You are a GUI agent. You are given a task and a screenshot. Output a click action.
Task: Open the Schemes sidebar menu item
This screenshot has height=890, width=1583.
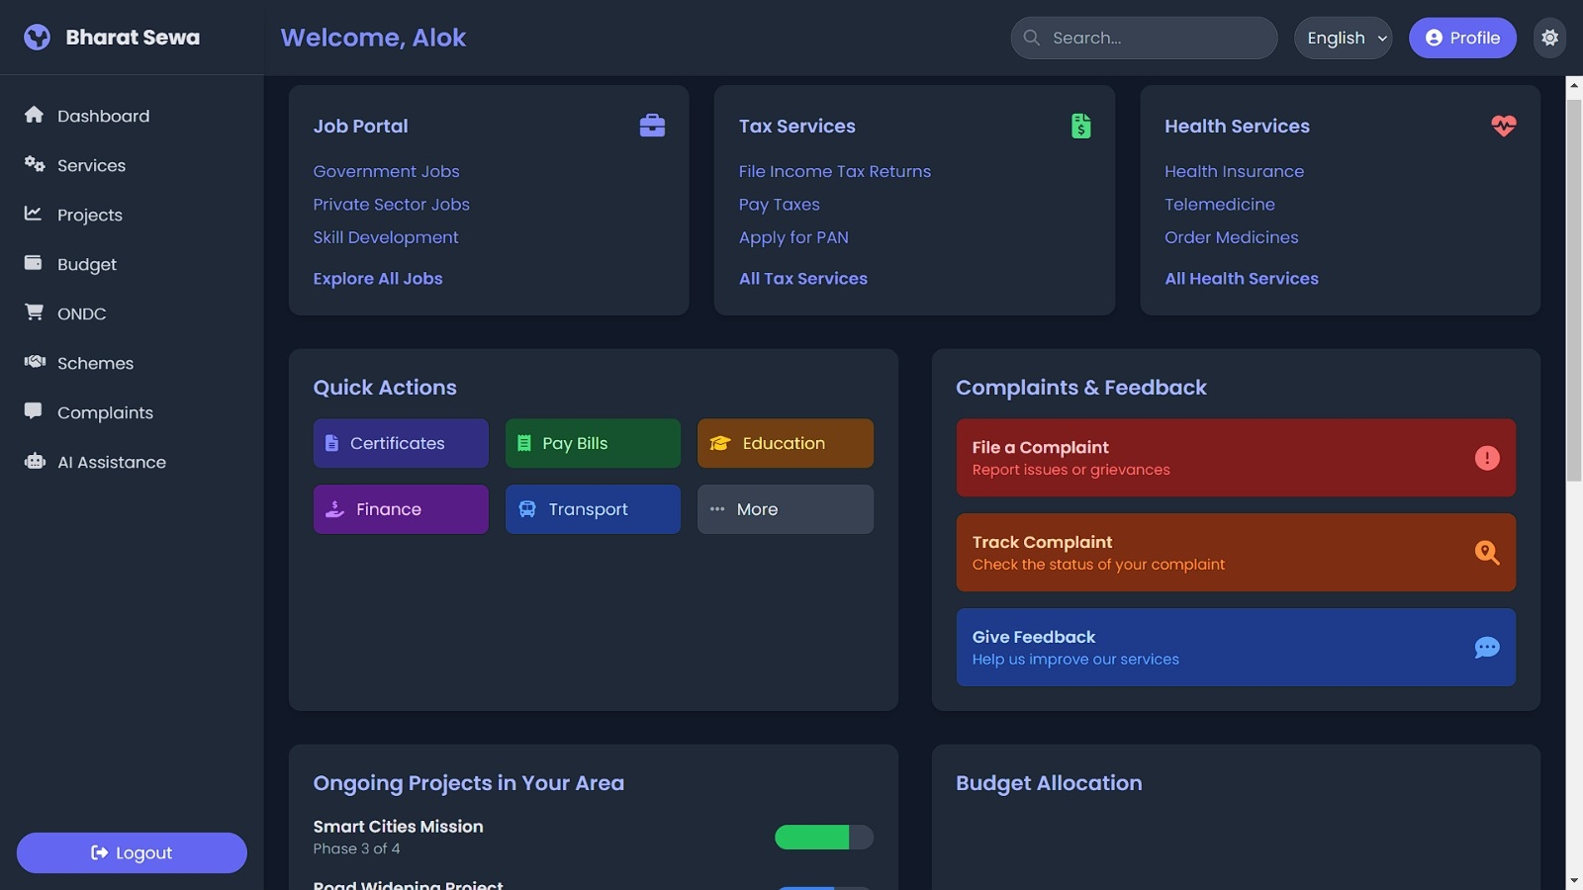tap(95, 363)
